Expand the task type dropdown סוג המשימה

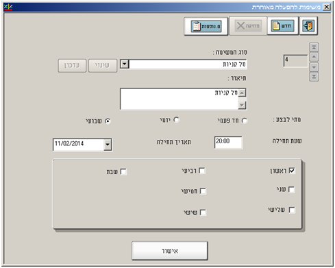pyautogui.click(x=125, y=64)
